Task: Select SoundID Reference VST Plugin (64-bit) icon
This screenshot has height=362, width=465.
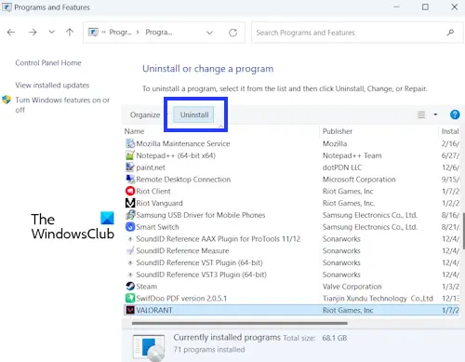Action: pos(130,262)
